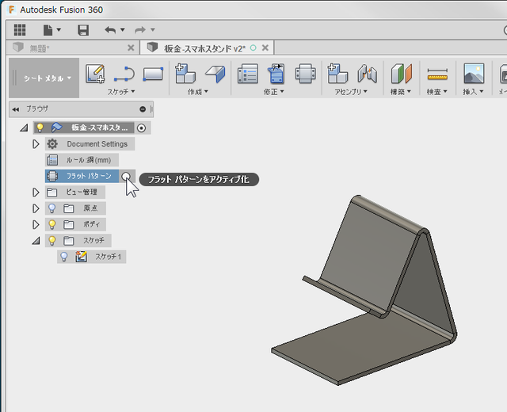Viewport: 507px width, 412px height.
Task: Select the フラット パターン tree item
Action: point(82,176)
